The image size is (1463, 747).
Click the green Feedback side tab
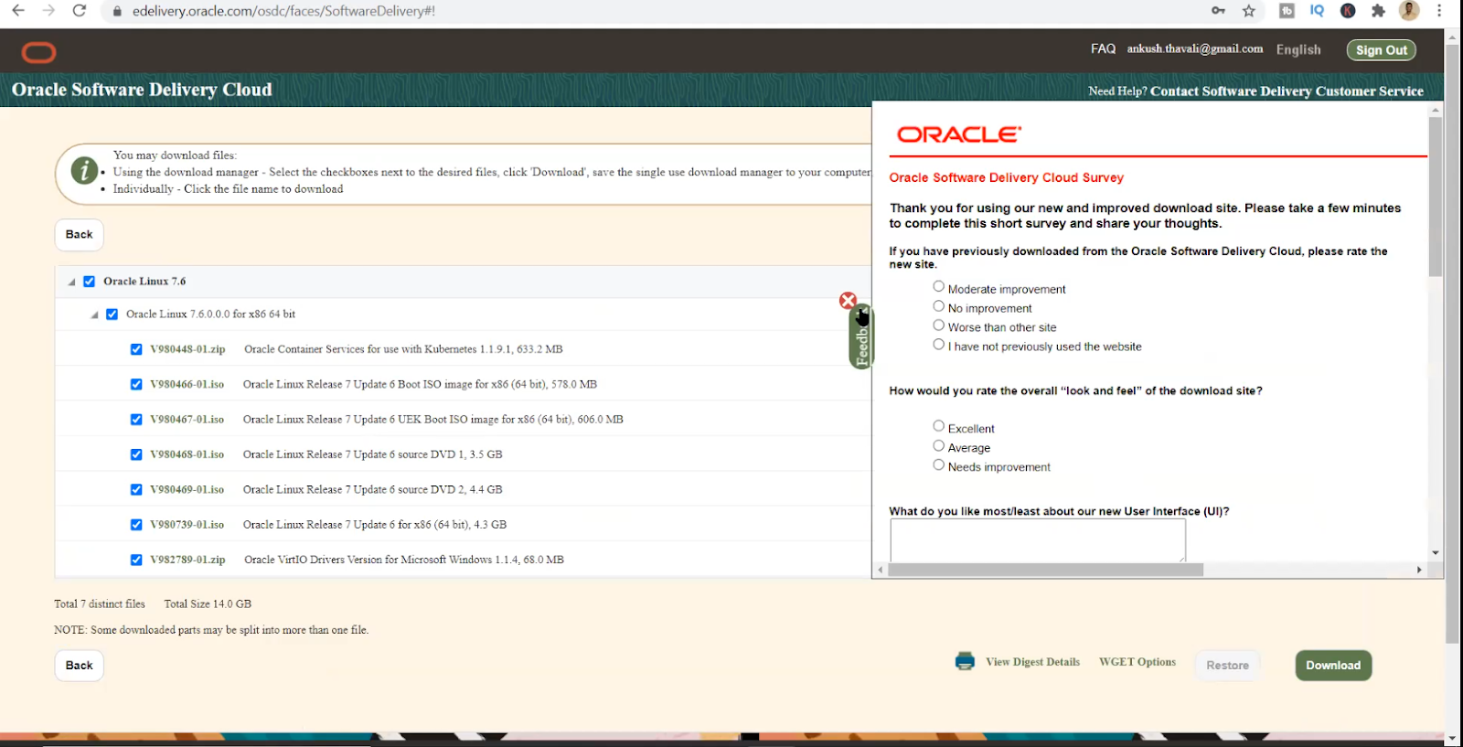861,337
